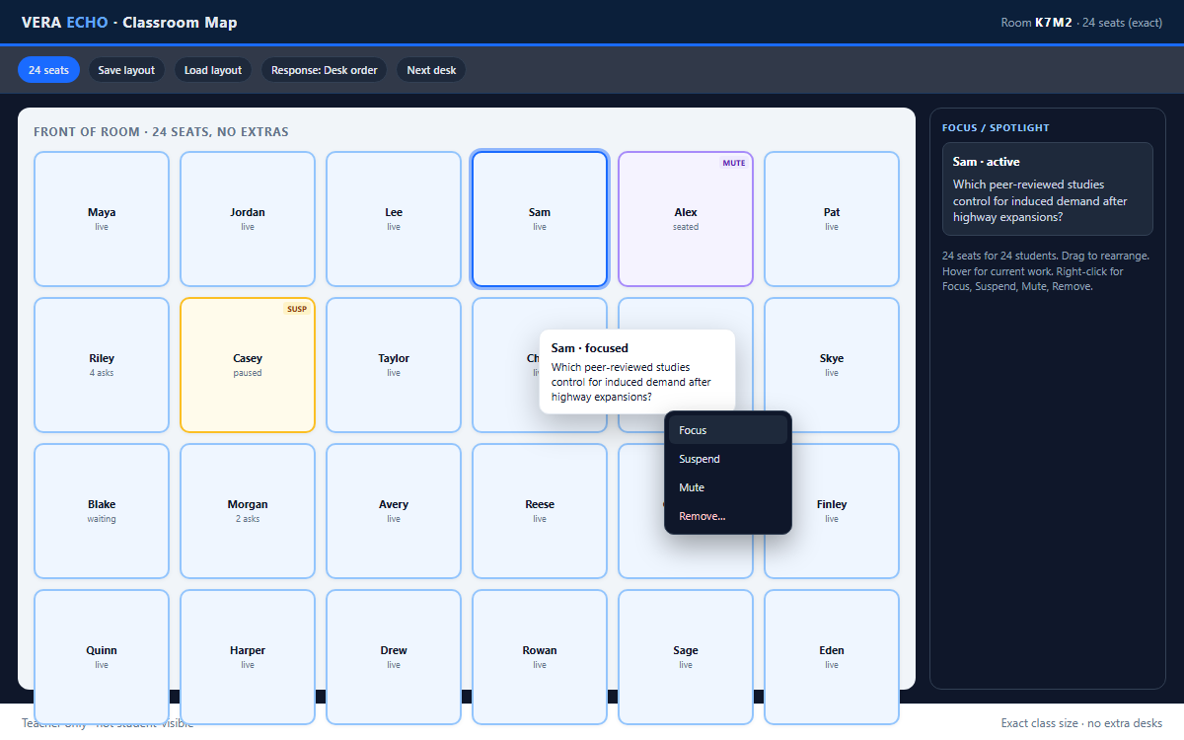The image size is (1184, 740).
Task: Click the VERA ECHO Classroom Map title
Action: 129,23
